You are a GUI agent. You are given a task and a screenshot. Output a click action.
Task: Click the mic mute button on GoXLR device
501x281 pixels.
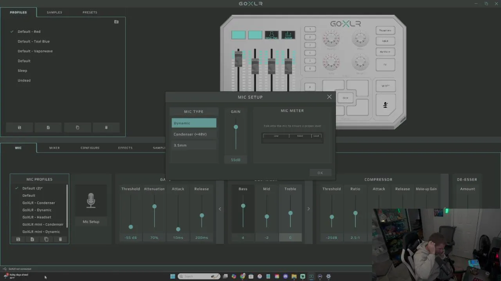point(385,105)
